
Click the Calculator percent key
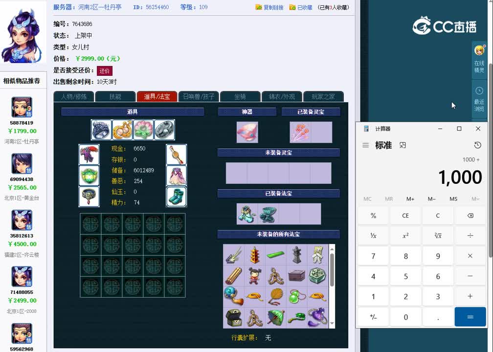pyautogui.click(x=373, y=216)
